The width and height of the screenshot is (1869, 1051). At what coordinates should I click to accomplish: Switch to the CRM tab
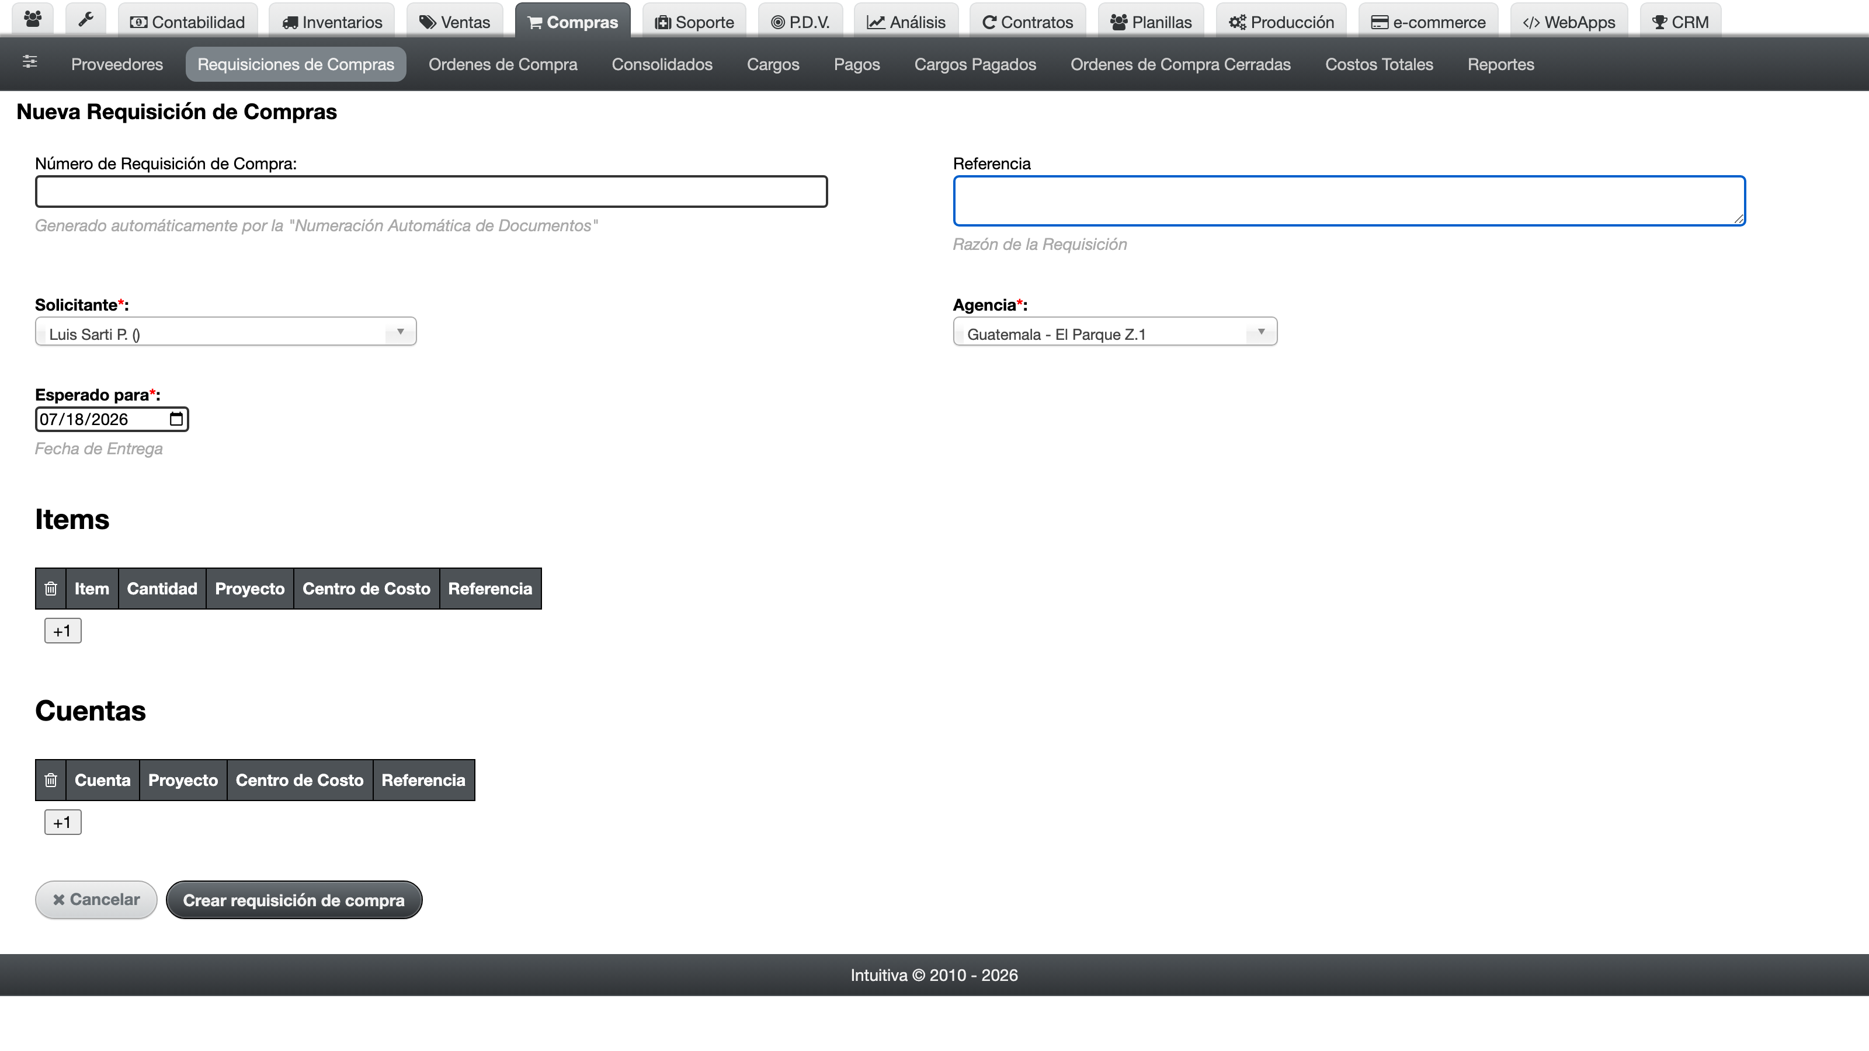[x=1680, y=22]
